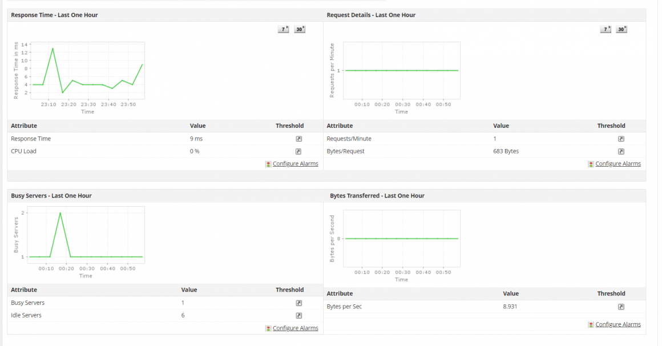Click the threshold icon next to Busy Servers
Image resolution: width=662 pixels, height=346 pixels.
[x=298, y=303]
